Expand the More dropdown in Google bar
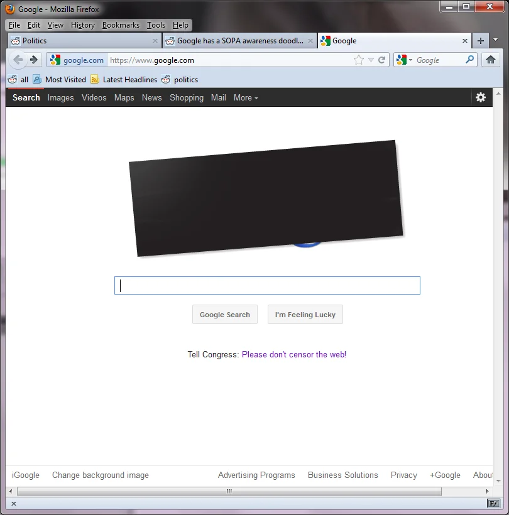The width and height of the screenshot is (509, 515). (246, 97)
